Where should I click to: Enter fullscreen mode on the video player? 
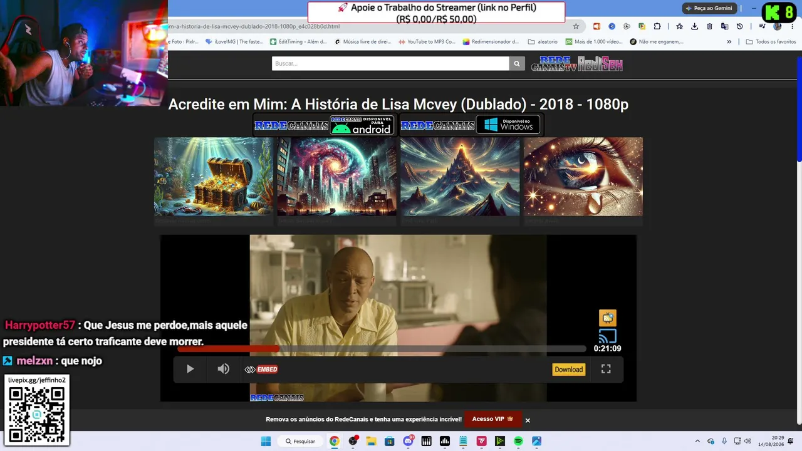[x=606, y=369]
